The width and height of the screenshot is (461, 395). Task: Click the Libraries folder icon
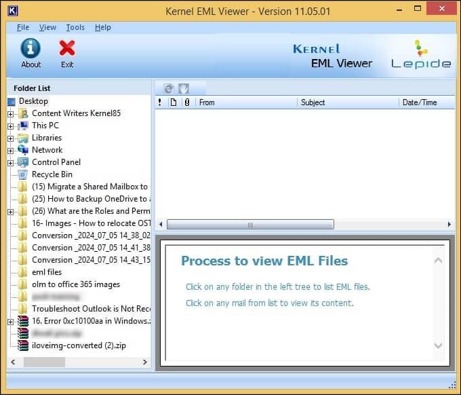point(23,138)
